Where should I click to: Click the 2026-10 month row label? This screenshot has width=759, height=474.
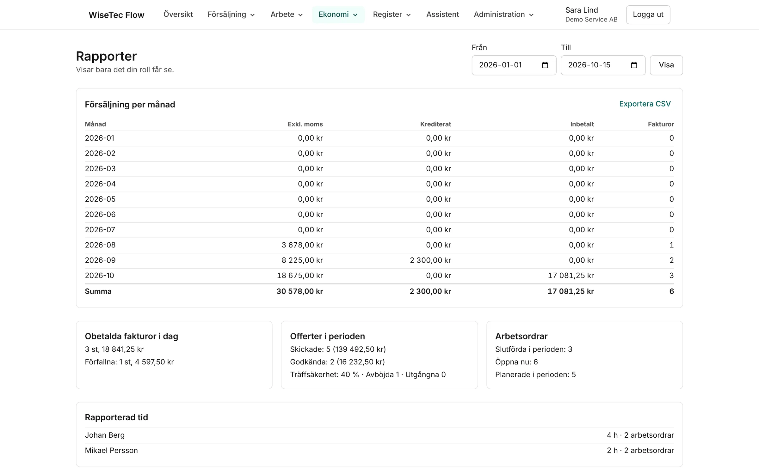point(99,276)
